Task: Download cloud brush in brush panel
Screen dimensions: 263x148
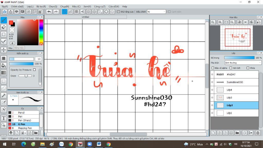Action: 11,133
